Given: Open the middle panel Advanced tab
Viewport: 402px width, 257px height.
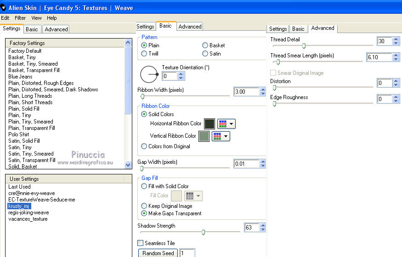Looking at the screenshot, I should tap(190, 26).
